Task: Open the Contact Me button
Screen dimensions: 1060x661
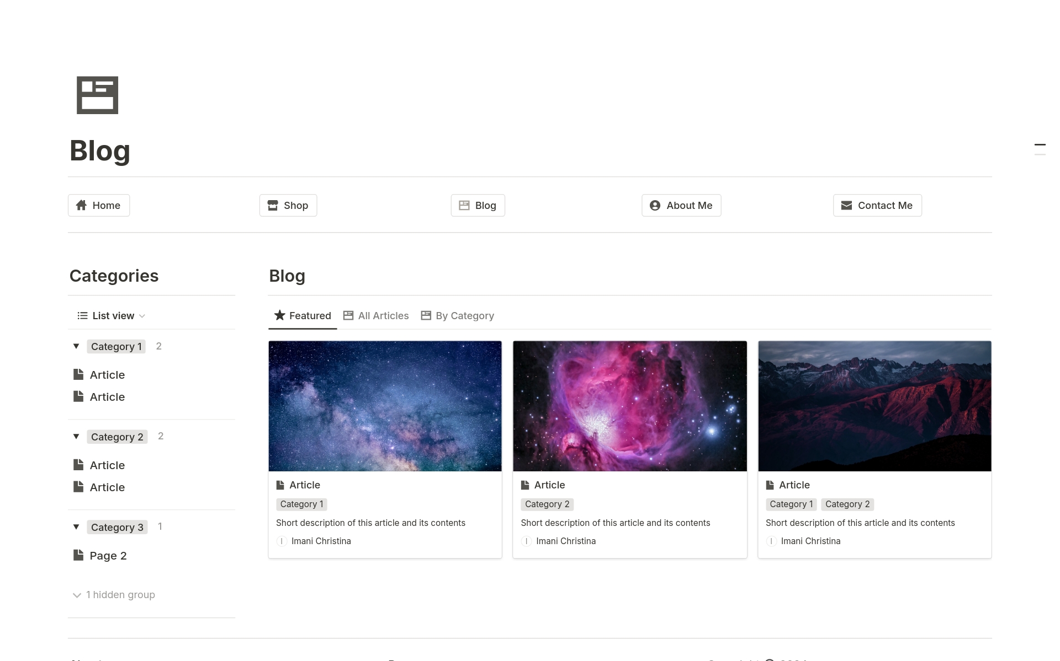Action: pyautogui.click(x=877, y=205)
